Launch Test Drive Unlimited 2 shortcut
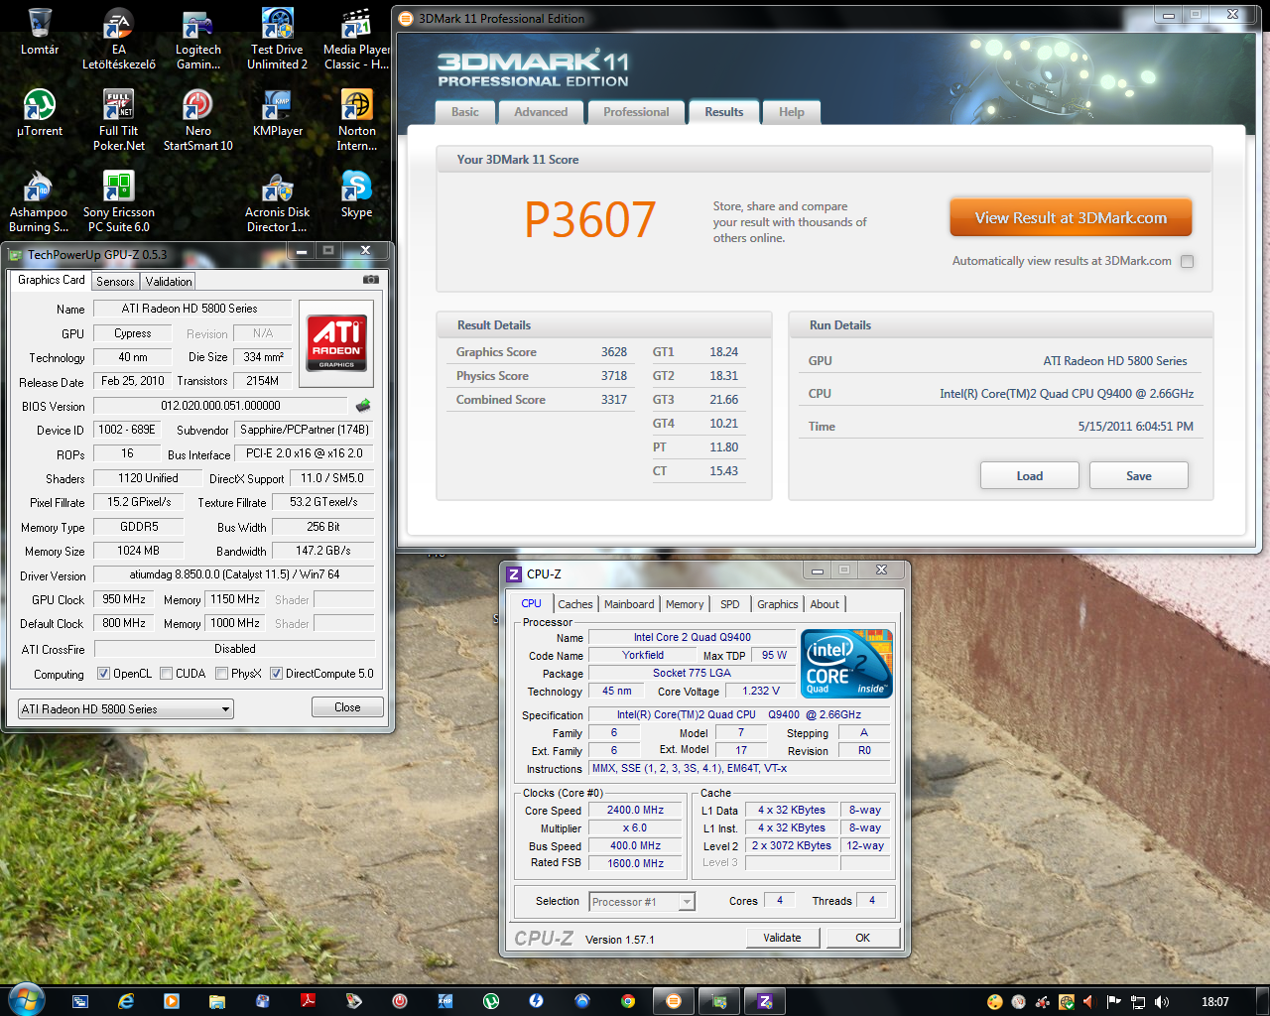The image size is (1270, 1016). point(277,40)
